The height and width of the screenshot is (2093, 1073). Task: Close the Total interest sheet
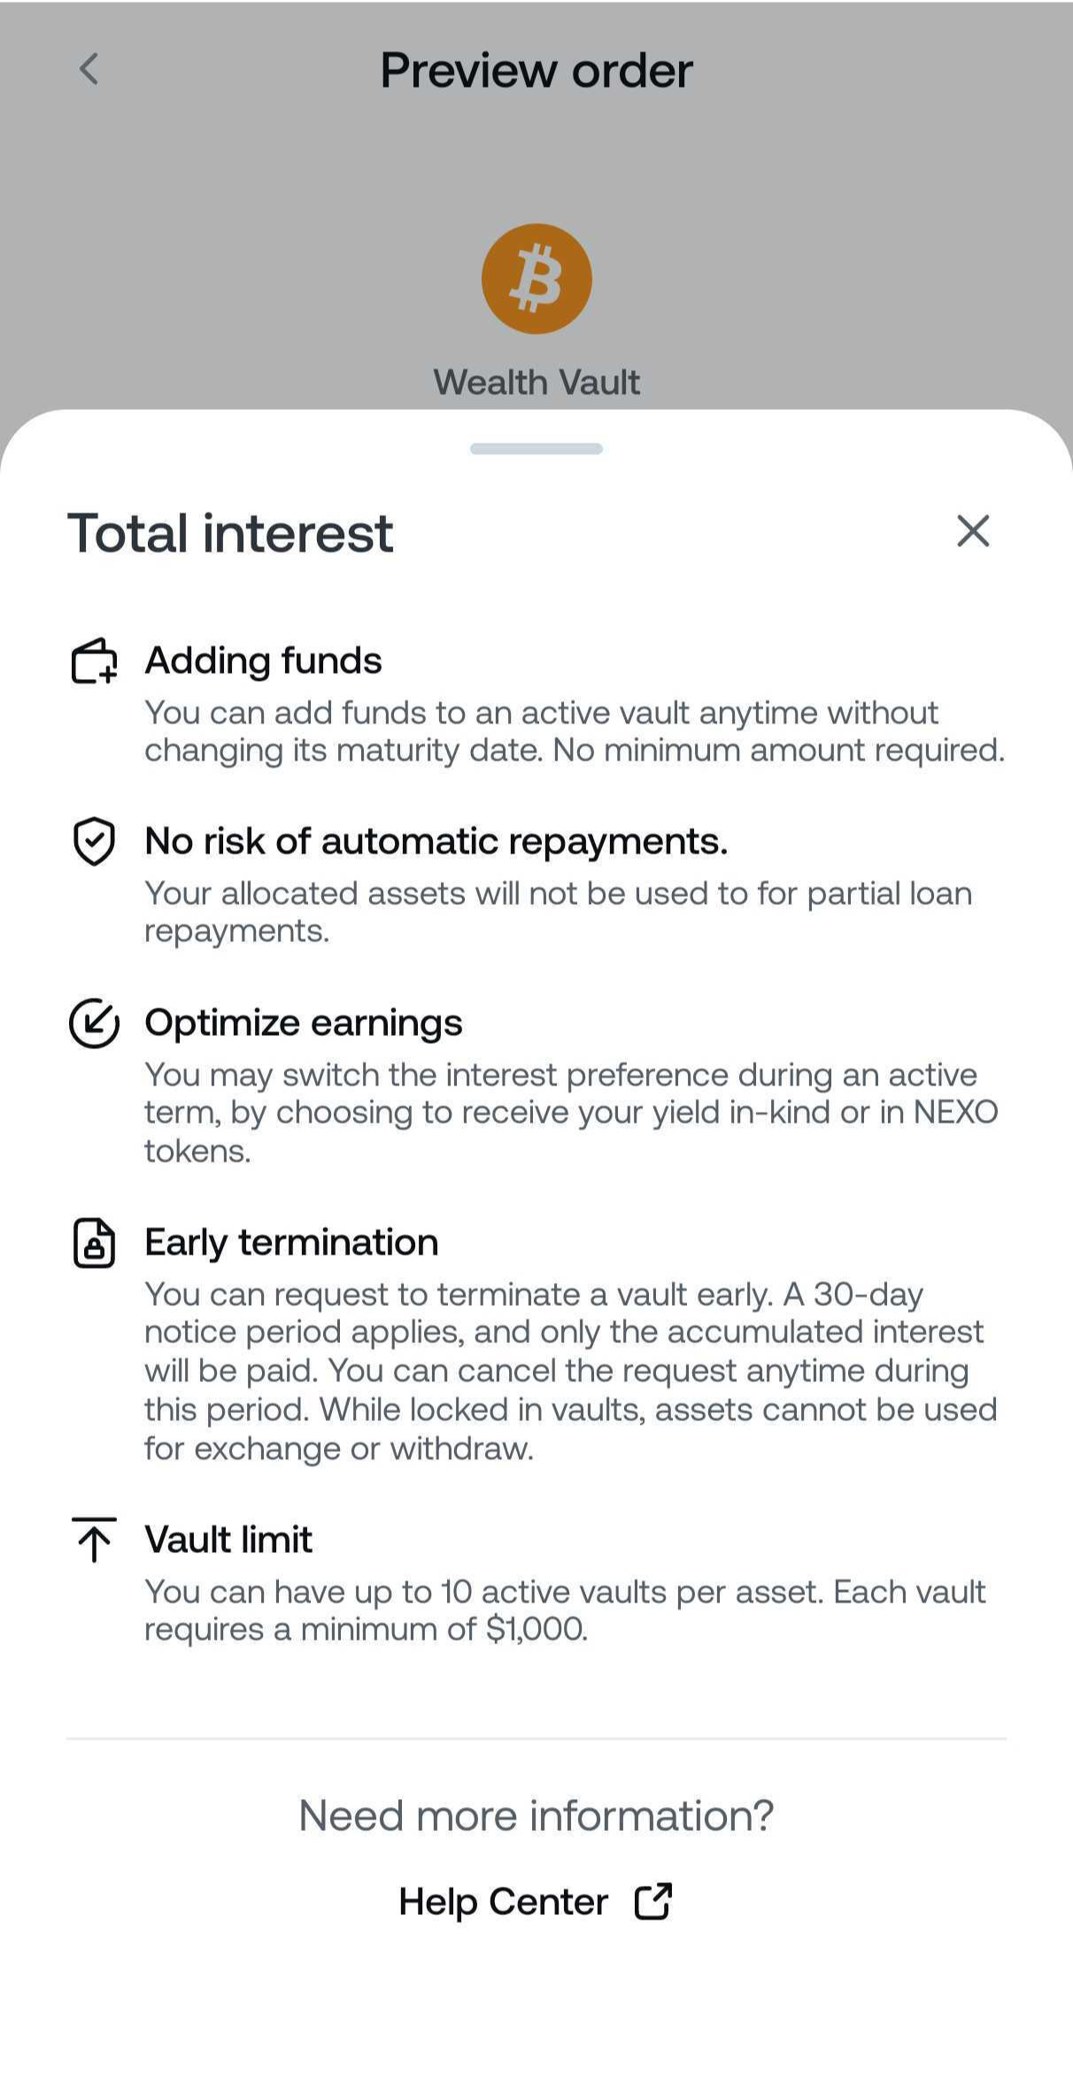point(973,531)
